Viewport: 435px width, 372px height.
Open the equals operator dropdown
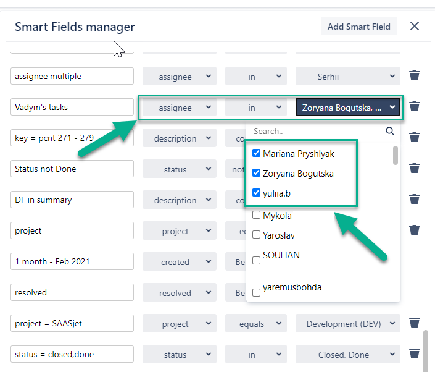point(256,323)
